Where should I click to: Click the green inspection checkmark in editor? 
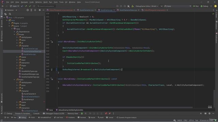pos(213,14)
